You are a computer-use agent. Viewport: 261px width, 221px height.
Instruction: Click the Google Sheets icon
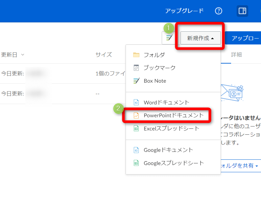pyautogui.click(x=136, y=163)
